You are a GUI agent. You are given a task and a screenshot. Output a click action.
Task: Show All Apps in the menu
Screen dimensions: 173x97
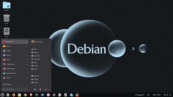point(7,84)
